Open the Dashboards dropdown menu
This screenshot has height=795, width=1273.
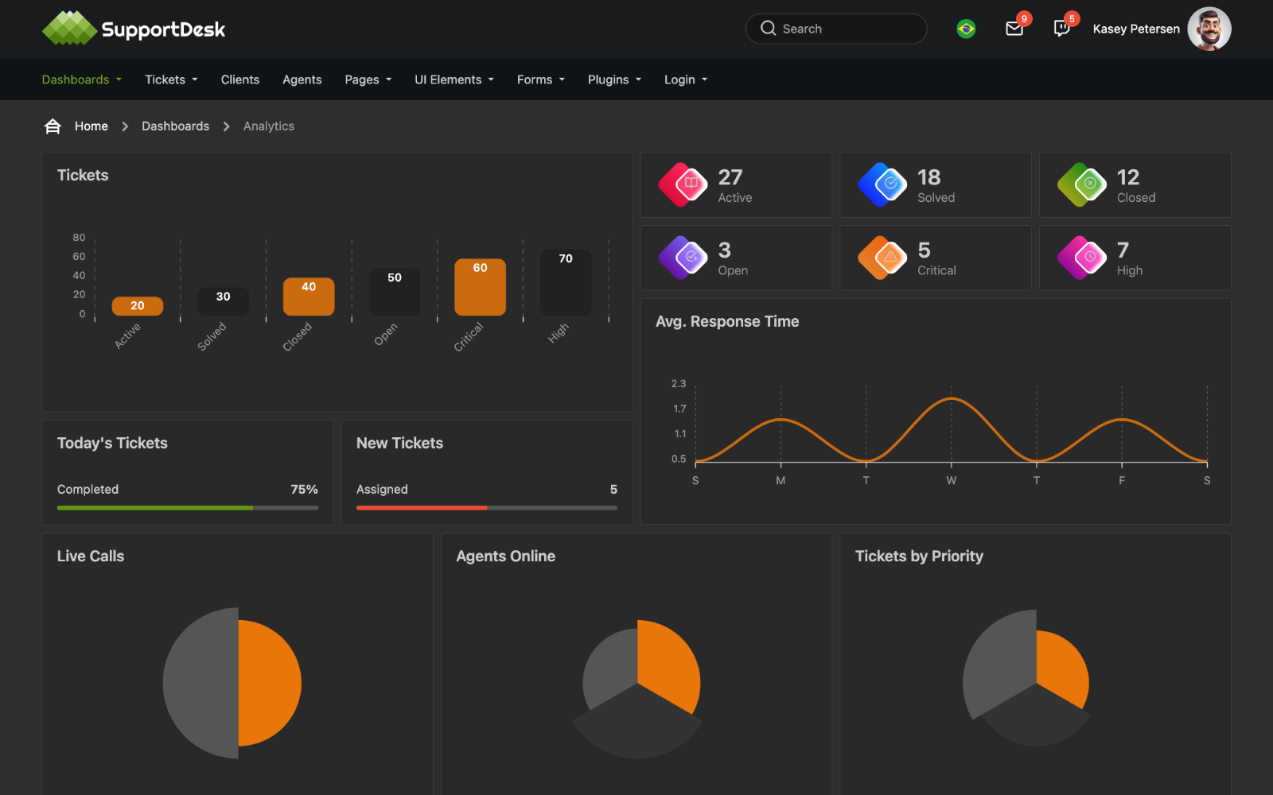pos(80,79)
